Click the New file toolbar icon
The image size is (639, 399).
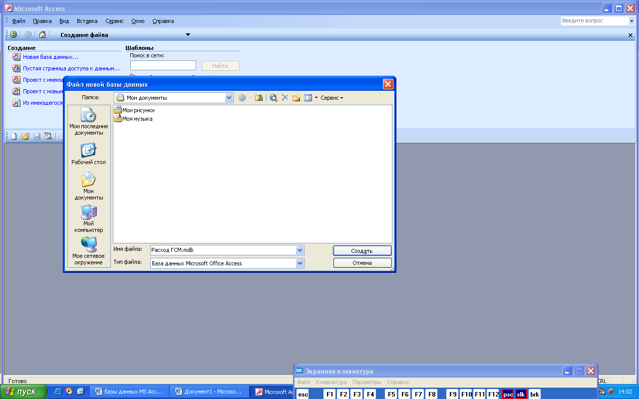point(14,136)
